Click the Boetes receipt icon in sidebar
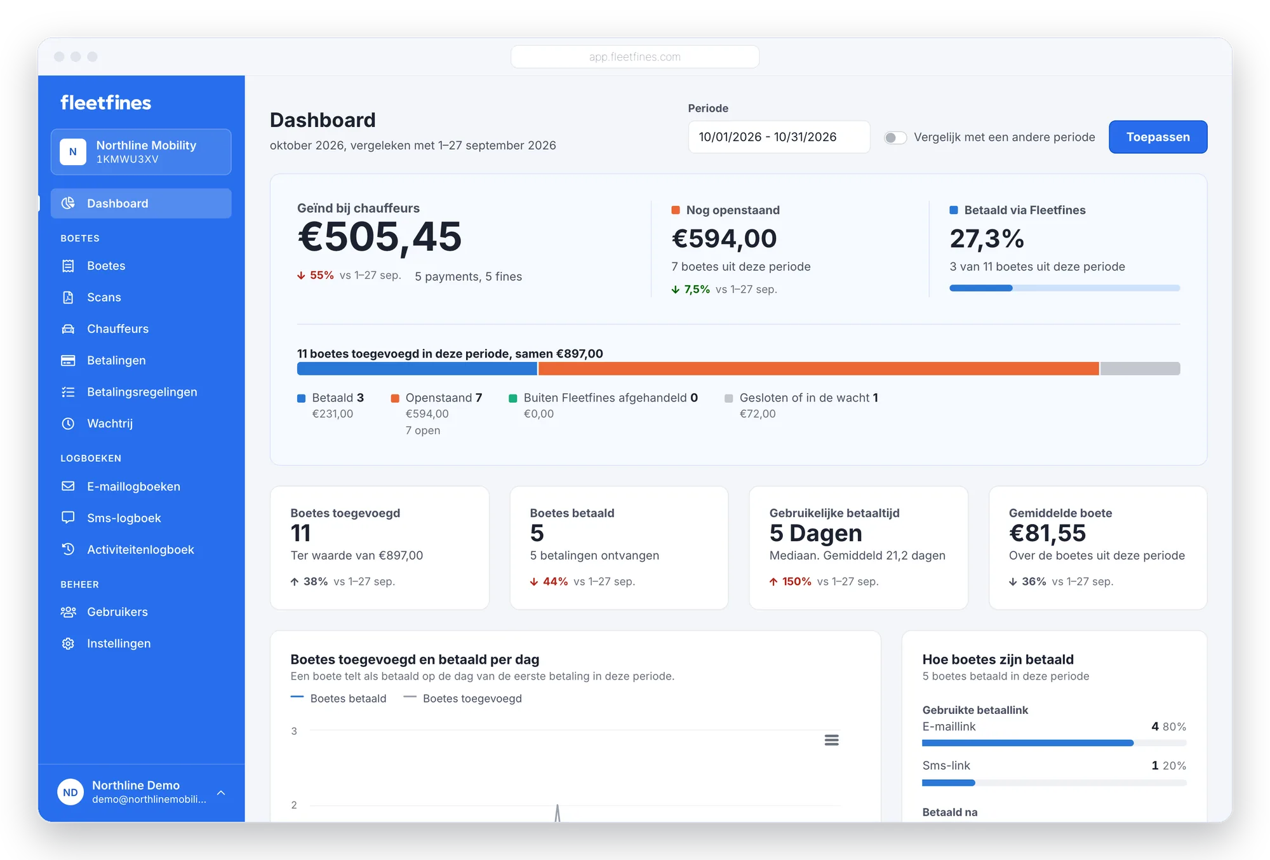Image resolution: width=1270 pixels, height=860 pixels. click(x=68, y=265)
